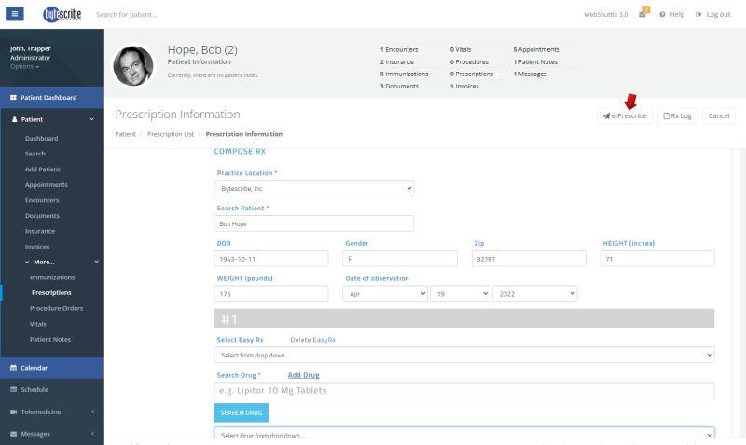Viewport: 746px width, 445px height.
Task: Open the observation month dropdown
Action: tap(382, 293)
